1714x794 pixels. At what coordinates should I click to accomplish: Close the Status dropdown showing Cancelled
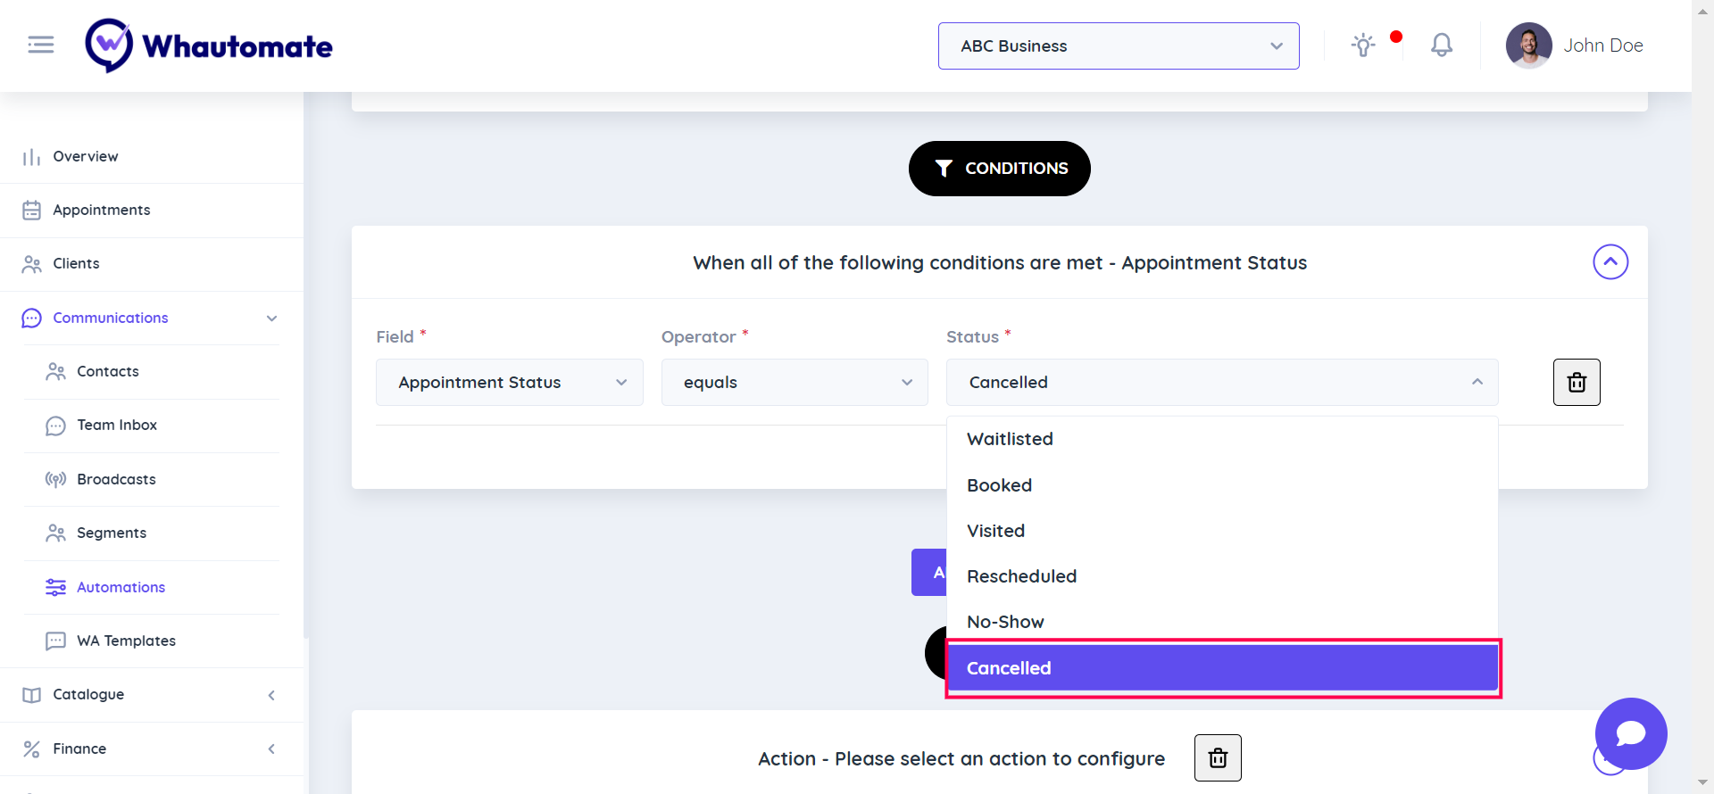pyautogui.click(x=1221, y=383)
